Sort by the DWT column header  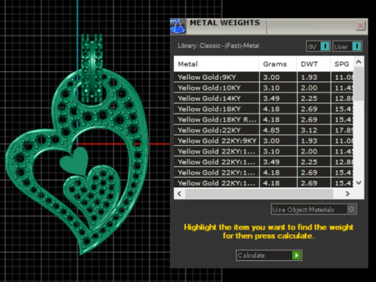coord(313,64)
